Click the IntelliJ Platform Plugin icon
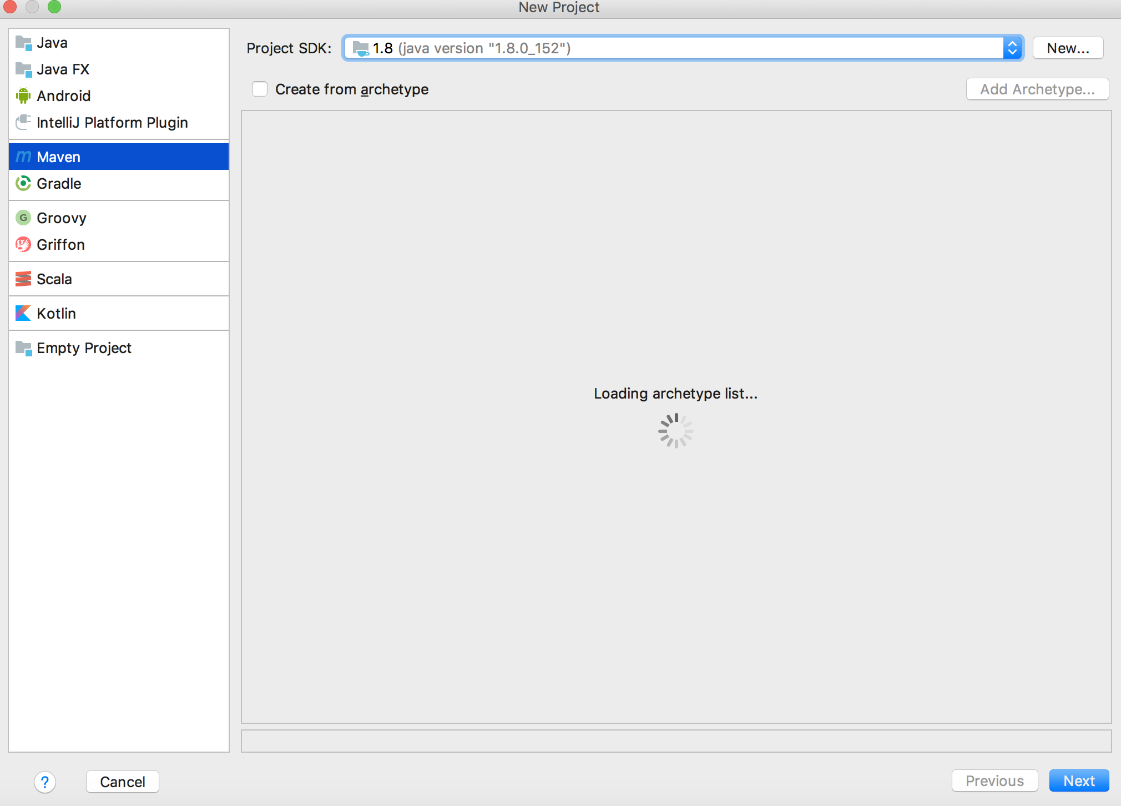This screenshot has height=806, width=1121. (23, 122)
